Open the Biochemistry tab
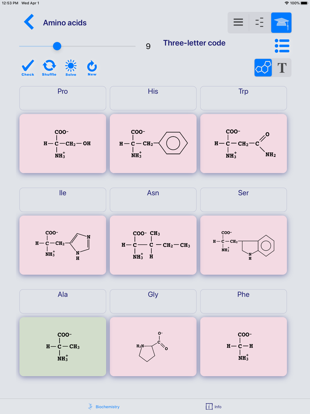 pos(104,407)
